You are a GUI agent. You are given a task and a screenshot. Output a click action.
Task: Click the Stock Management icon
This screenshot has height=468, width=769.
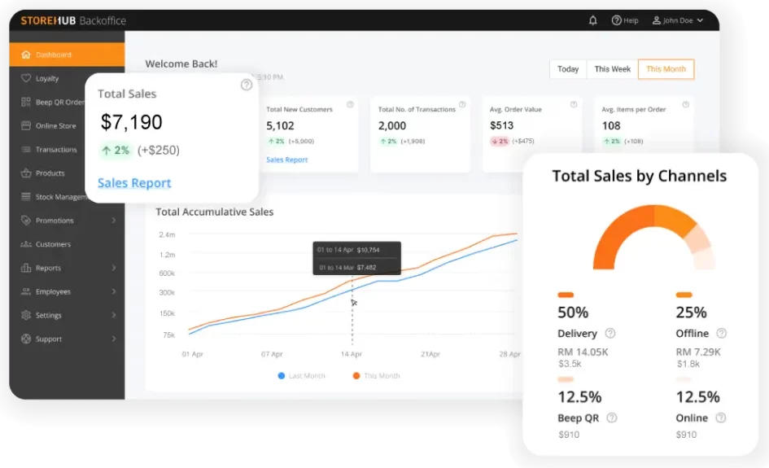pyautogui.click(x=26, y=197)
